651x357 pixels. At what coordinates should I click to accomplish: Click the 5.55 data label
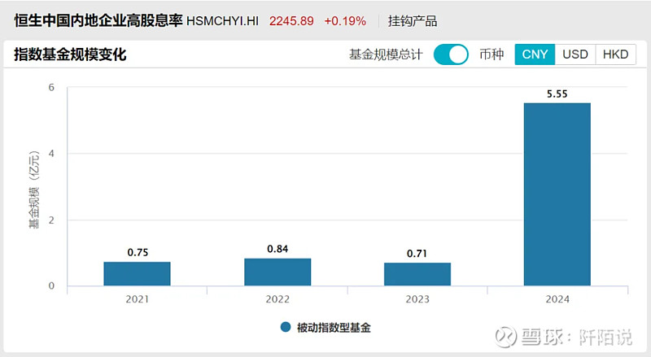557,94
